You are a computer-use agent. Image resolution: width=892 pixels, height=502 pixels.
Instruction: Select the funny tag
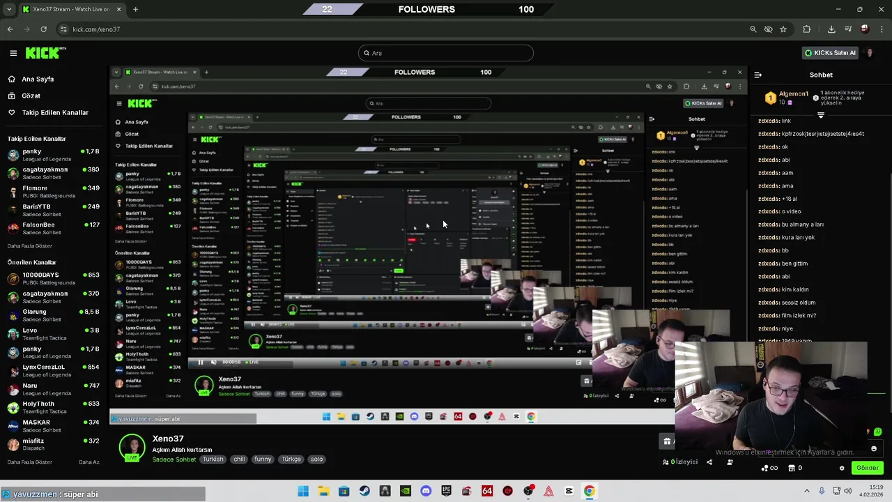pyautogui.click(x=263, y=459)
